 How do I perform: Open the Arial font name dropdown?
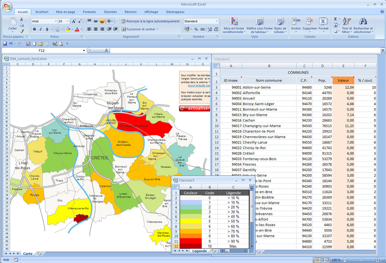pyautogui.click(x=56, y=21)
